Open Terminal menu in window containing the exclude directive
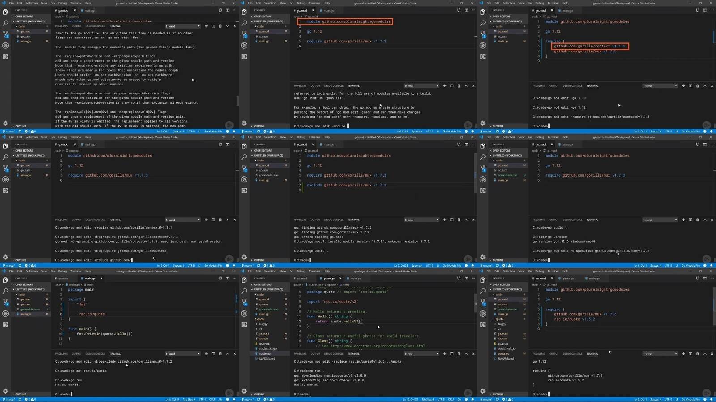This screenshot has width=716, height=402. [x=314, y=137]
